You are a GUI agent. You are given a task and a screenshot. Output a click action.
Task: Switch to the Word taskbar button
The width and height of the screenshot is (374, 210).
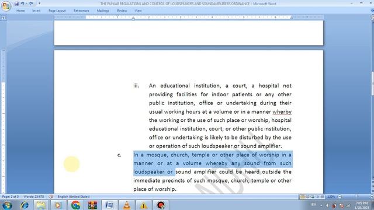point(110,205)
